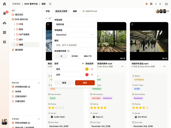Tick the checkbox on the subway video card
171x128 pixels.
pos(132,24)
